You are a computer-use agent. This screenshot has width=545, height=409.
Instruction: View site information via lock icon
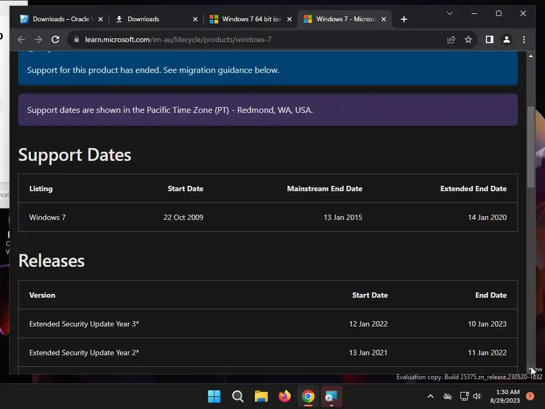[77, 39]
